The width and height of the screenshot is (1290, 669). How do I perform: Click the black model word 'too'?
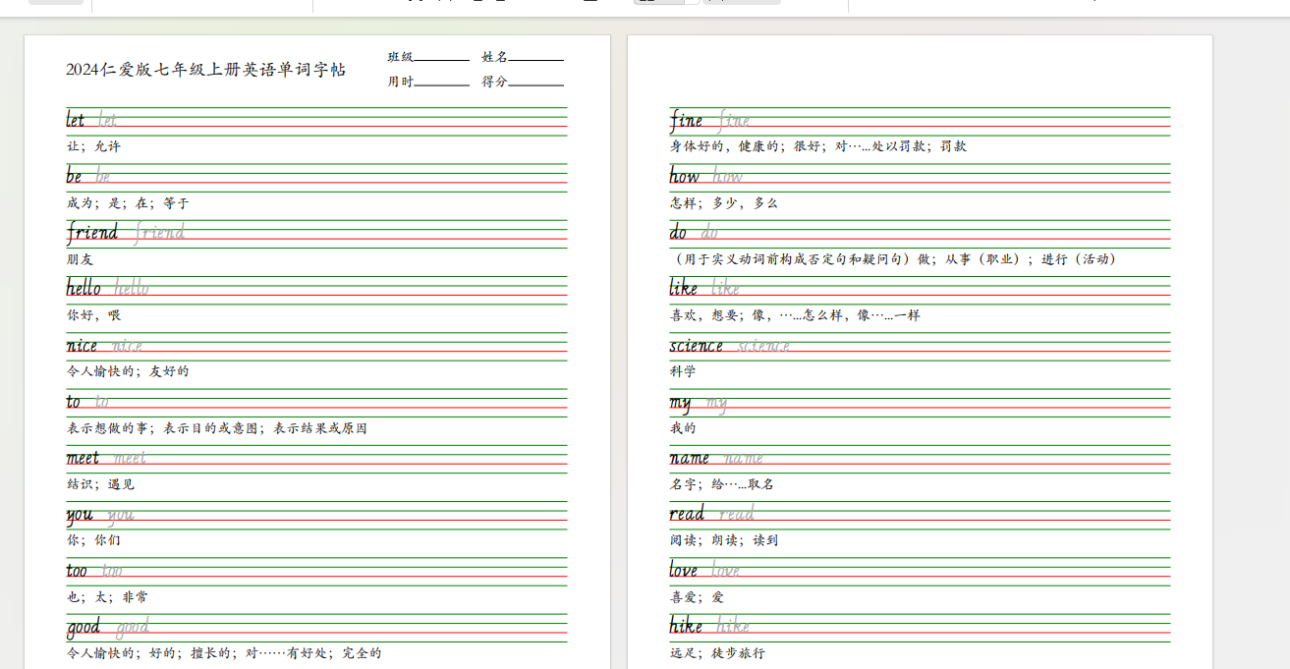(78, 571)
